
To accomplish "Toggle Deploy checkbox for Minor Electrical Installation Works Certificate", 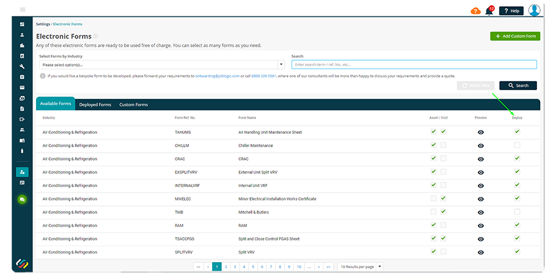I will coord(517,199).
